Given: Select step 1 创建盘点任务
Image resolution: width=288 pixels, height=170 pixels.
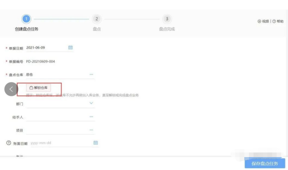Looking at the screenshot, I should tap(26, 19).
